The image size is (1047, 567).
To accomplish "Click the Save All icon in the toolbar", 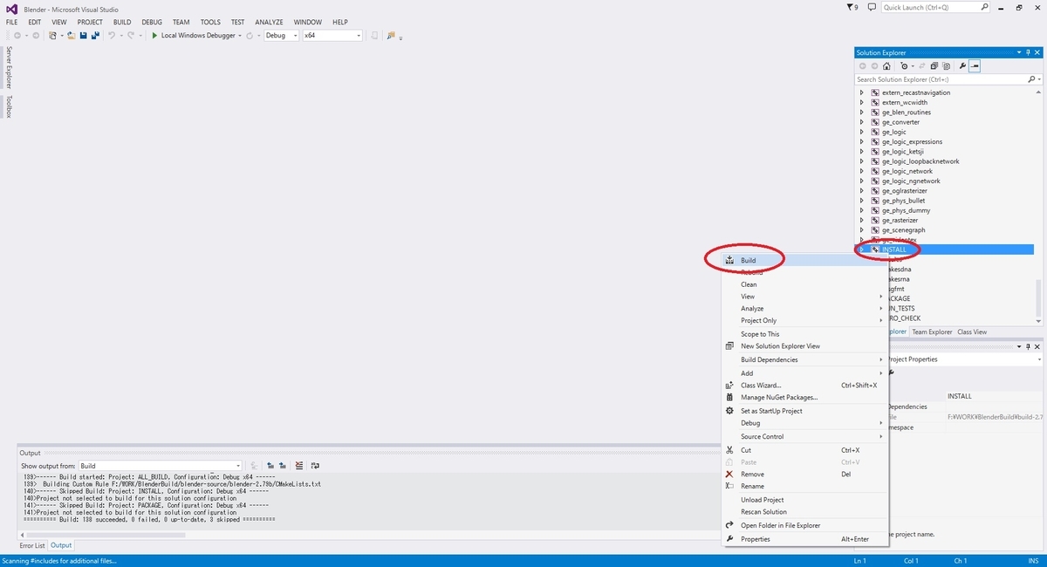I will [x=95, y=36].
